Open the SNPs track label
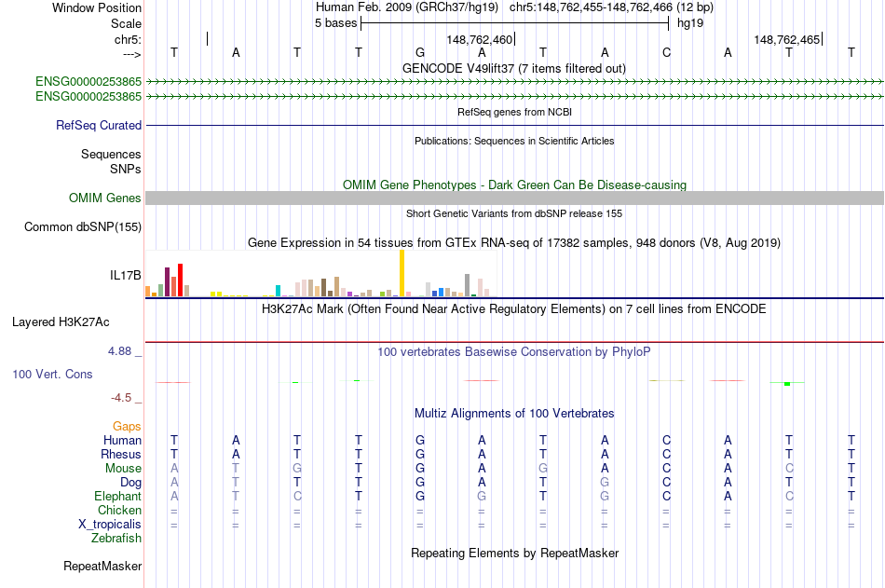The width and height of the screenshot is (885, 588). pos(126,169)
